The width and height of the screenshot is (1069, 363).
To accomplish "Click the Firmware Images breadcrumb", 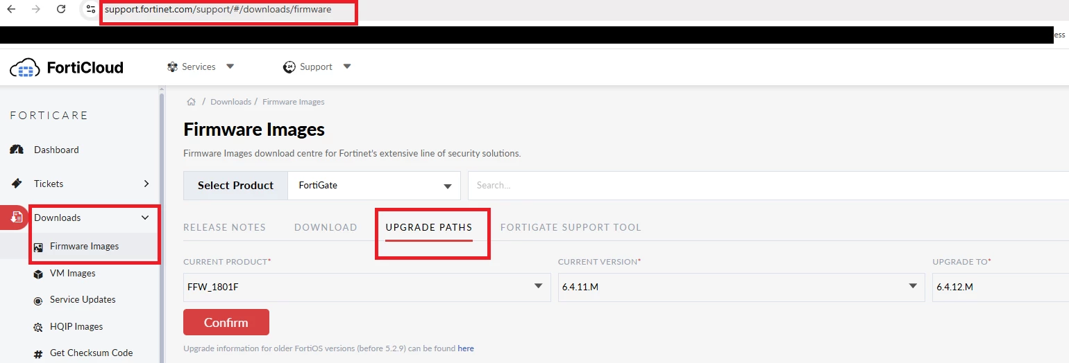I will point(294,102).
